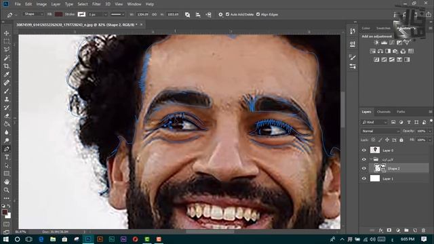Click the foreground color swatch
This screenshot has width=434, height=244.
[5, 212]
